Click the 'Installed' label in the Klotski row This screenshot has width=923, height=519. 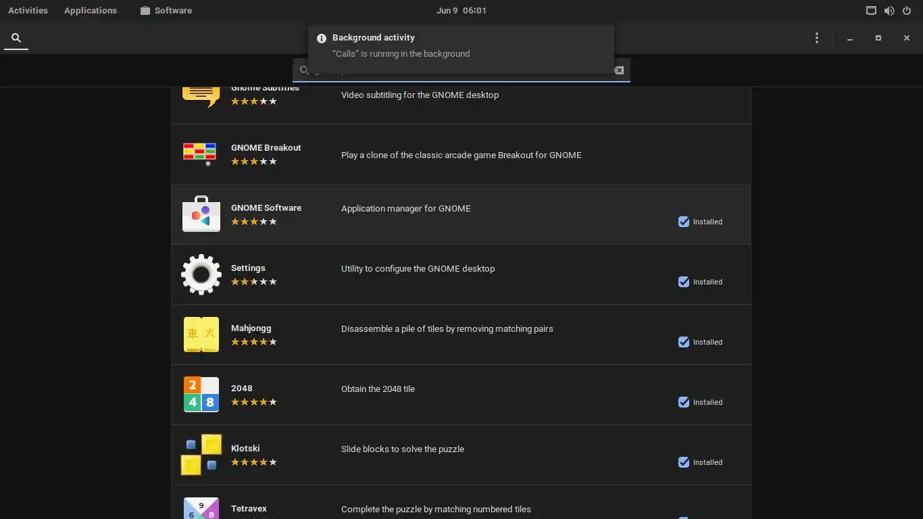point(707,462)
